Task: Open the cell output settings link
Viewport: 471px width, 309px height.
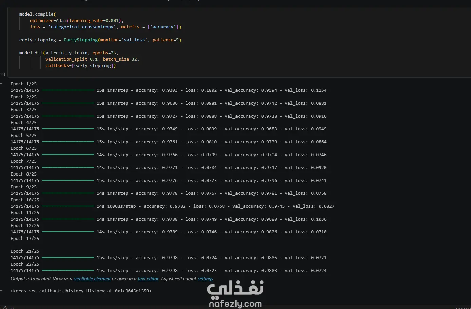Action: point(205,279)
